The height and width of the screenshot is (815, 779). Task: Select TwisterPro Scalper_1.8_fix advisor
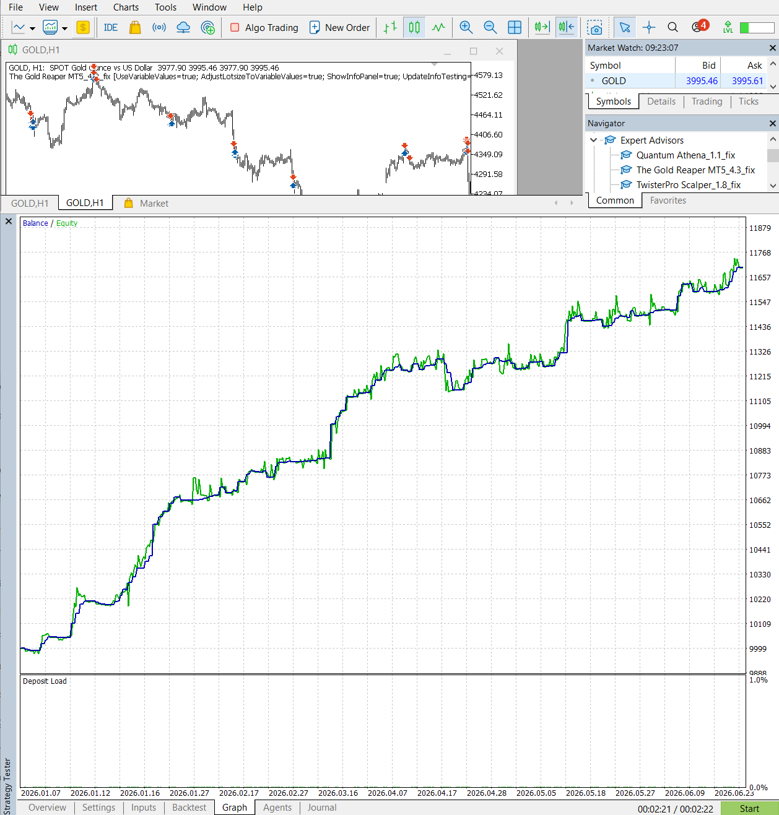click(x=688, y=185)
